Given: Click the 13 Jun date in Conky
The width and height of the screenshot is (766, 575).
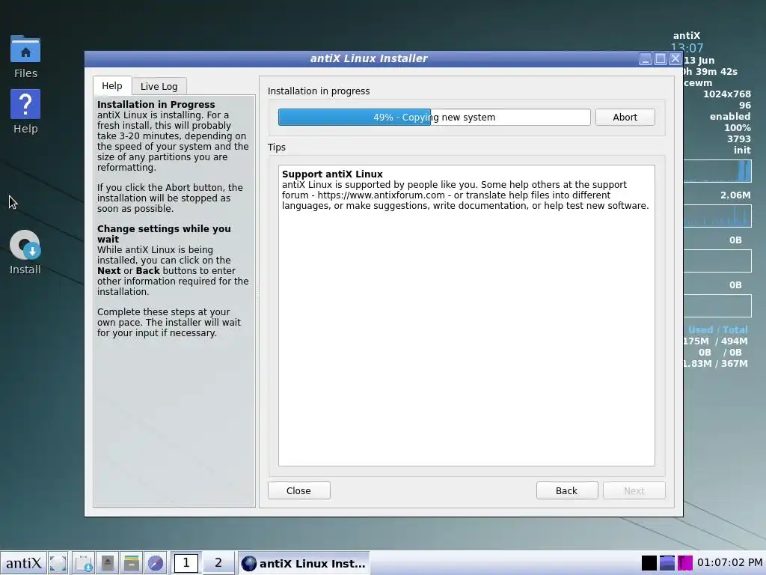Looking at the screenshot, I should coord(699,60).
